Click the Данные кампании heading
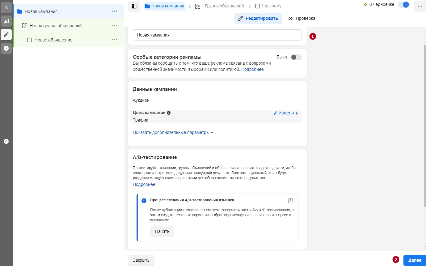This screenshot has width=426, height=266. tap(155, 89)
